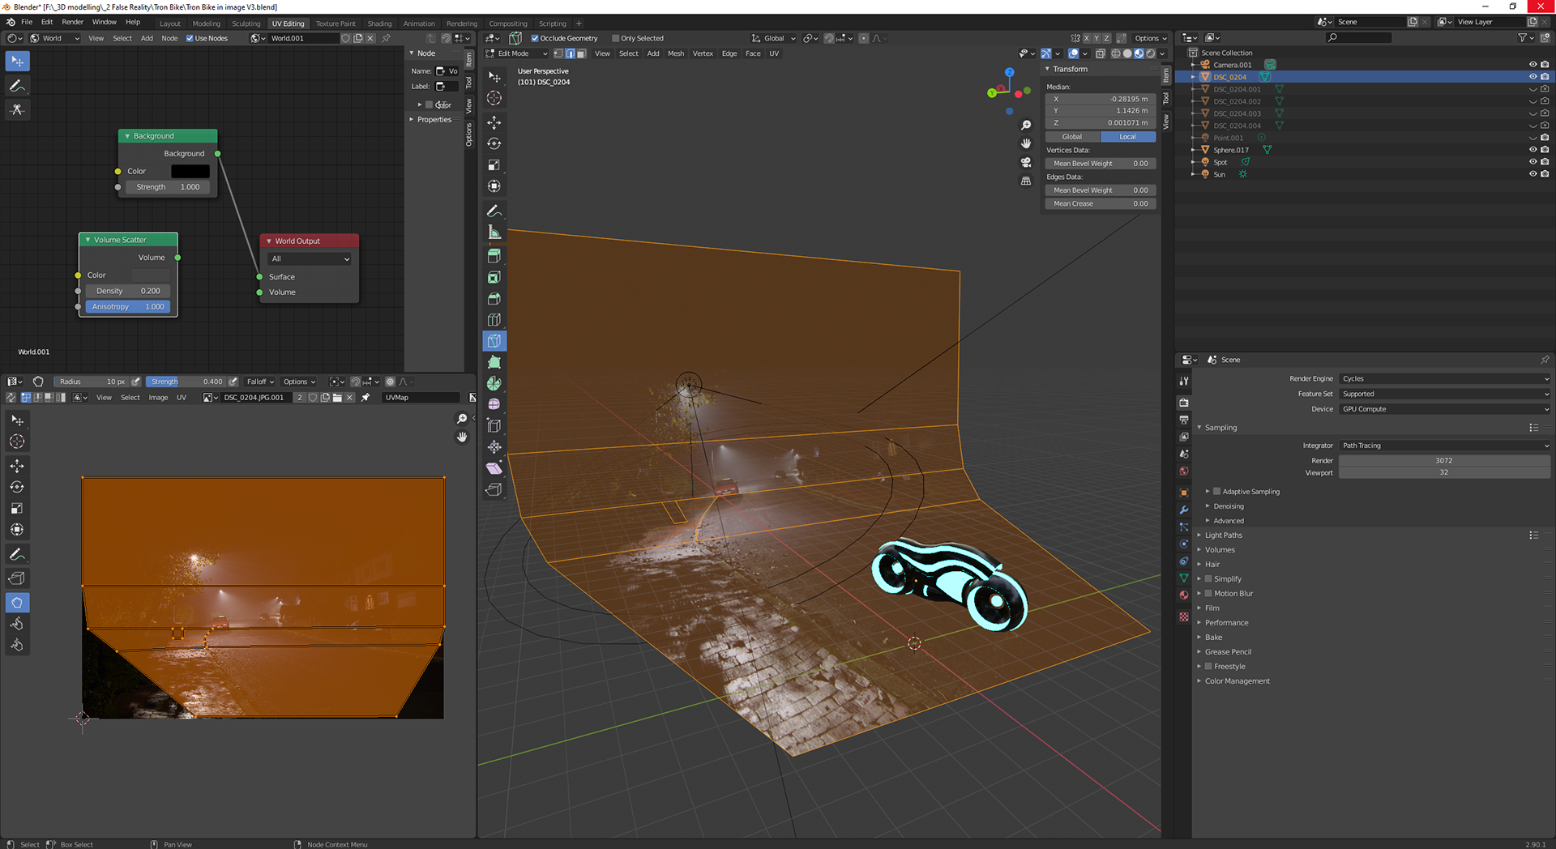Select the Extrude Region tool

point(494,256)
